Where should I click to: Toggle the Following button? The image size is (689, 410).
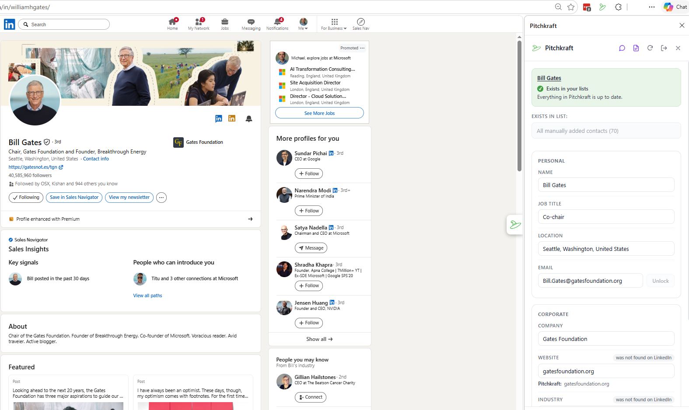(x=26, y=198)
